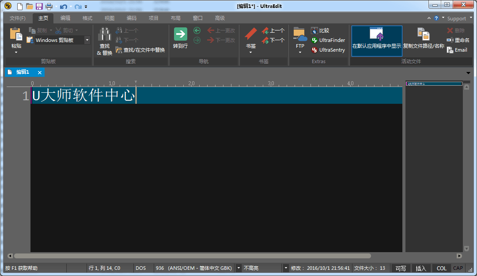477x276 pixels.
Task: Toggle the COL column mode indicator
Action: [441, 268]
